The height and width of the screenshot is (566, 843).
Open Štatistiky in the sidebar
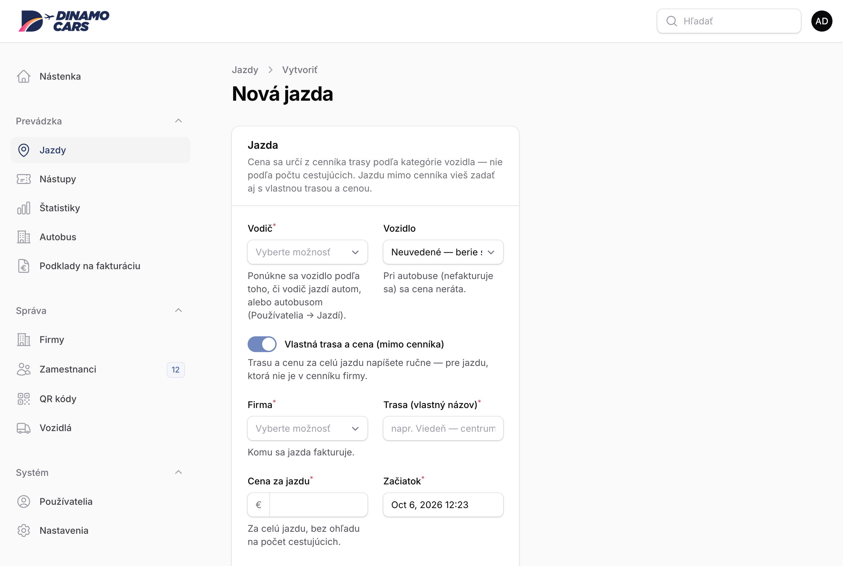click(100, 208)
